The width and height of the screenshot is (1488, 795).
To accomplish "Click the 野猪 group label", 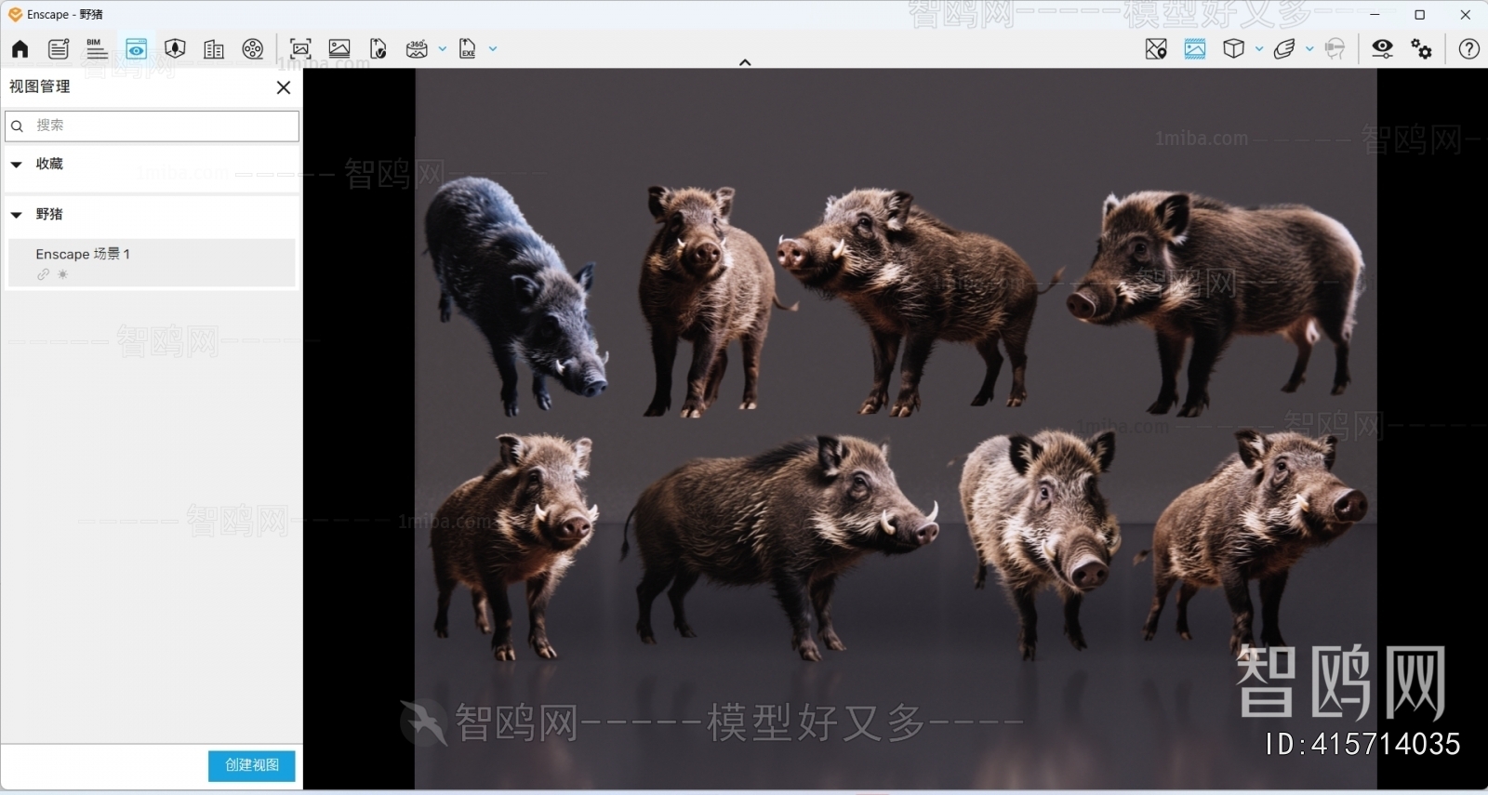I will (x=49, y=214).
